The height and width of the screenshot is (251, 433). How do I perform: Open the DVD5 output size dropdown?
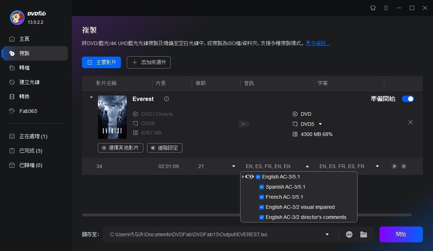320,124
